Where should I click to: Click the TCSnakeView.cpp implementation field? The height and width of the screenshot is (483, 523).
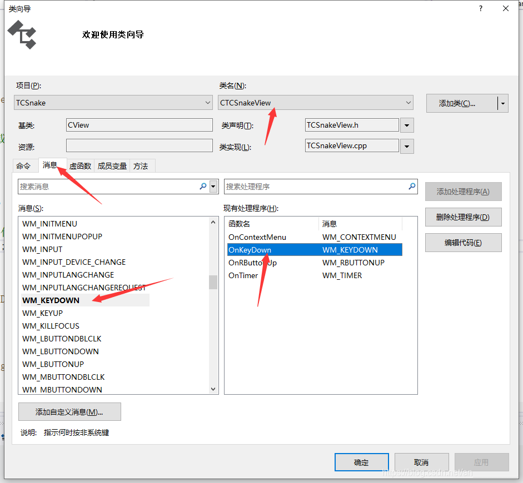coord(352,145)
